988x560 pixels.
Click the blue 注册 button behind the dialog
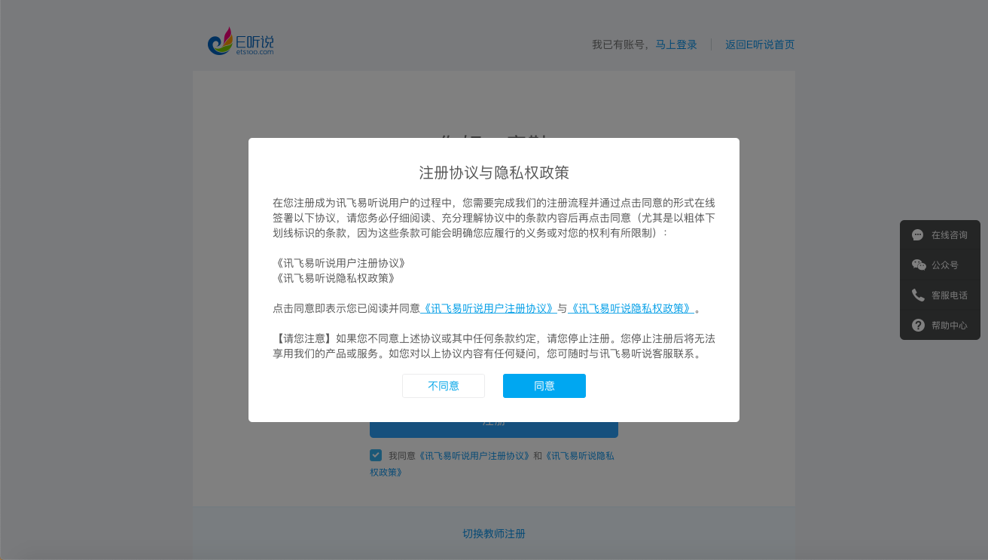click(x=494, y=430)
